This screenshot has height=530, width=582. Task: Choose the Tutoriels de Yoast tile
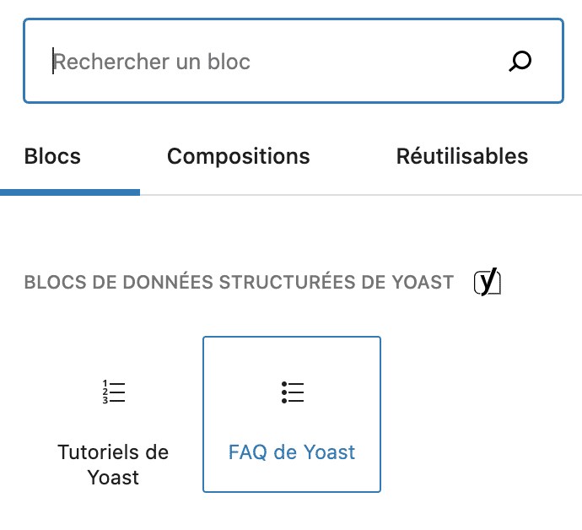tap(113, 414)
